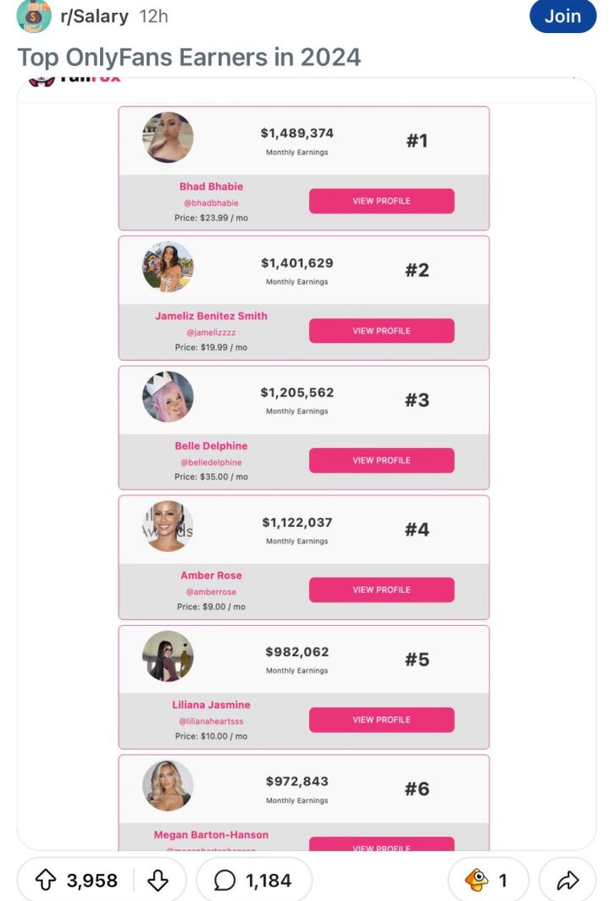Tap the #6 ranked profile picture
Image resolution: width=615 pixels, height=901 pixels.
(x=168, y=786)
